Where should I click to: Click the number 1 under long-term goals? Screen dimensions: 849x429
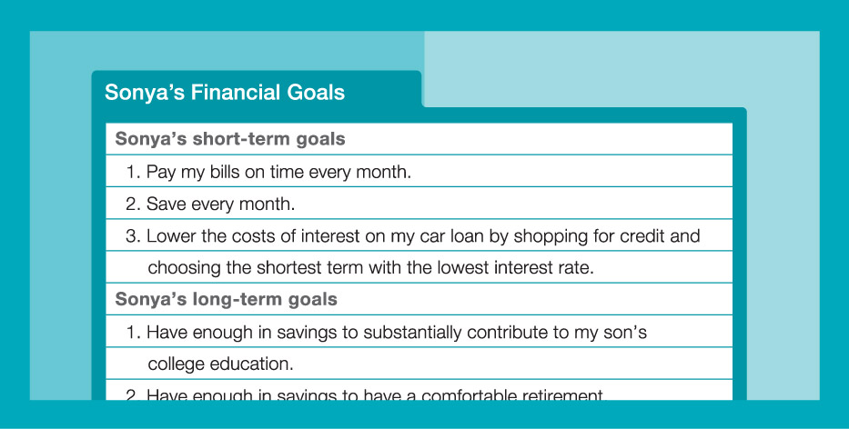[133, 332]
